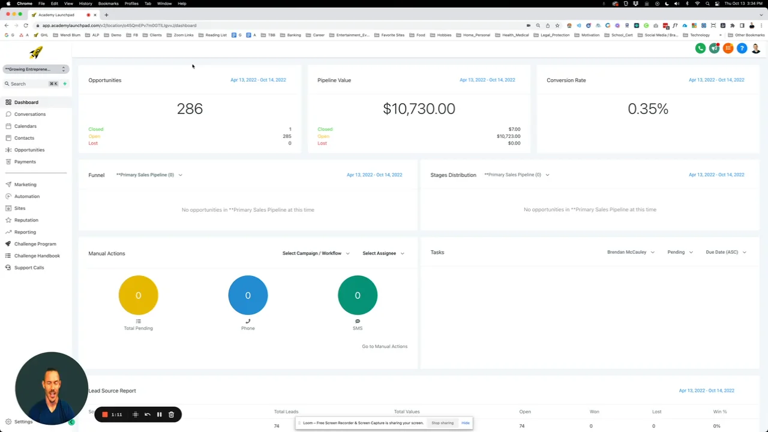Open Conversations in the sidebar

29,114
